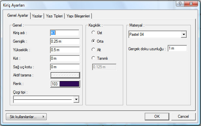
Task: Open the Yazı Tipleri tab
Action: point(54,16)
